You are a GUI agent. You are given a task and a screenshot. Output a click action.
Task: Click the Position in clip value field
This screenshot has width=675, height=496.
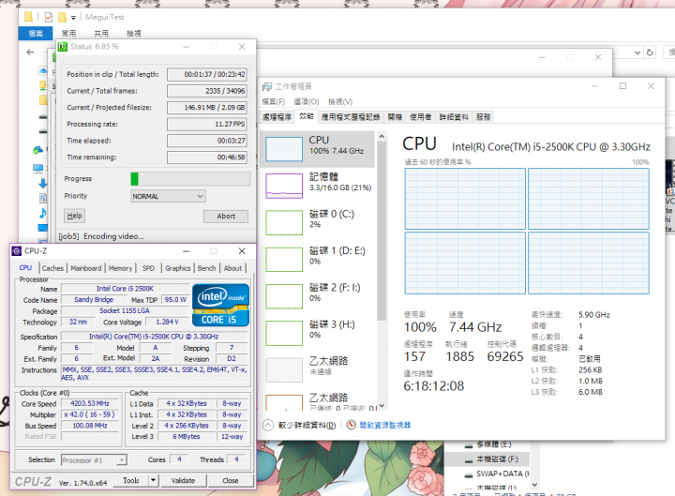pos(207,74)
